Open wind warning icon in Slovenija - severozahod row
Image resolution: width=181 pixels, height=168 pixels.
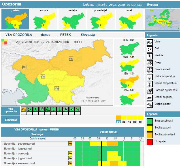point(70,143)
